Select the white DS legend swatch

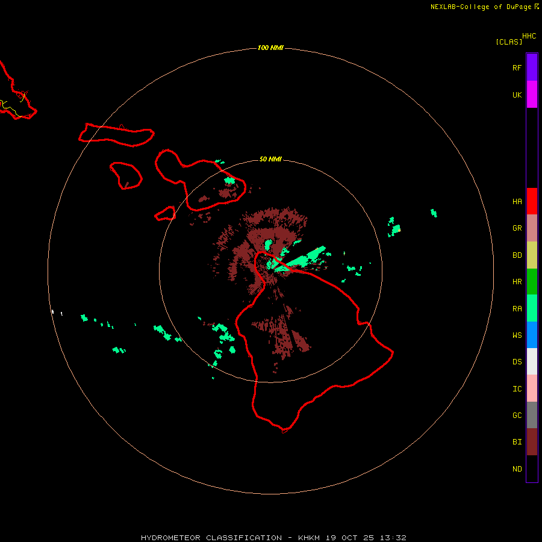click(x=532, y=361)
